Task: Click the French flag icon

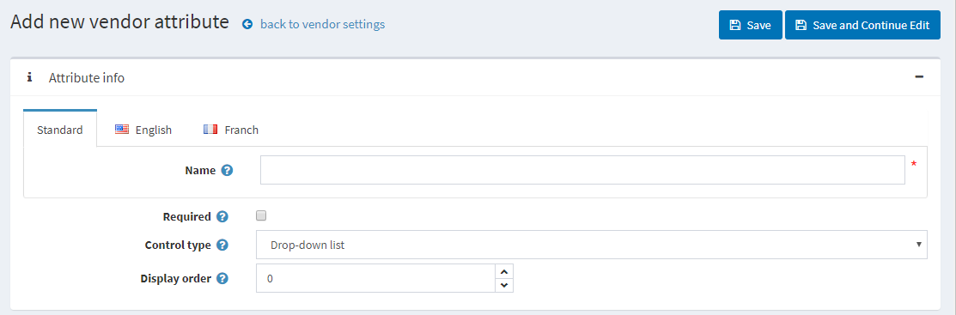Action: (210, 129)
